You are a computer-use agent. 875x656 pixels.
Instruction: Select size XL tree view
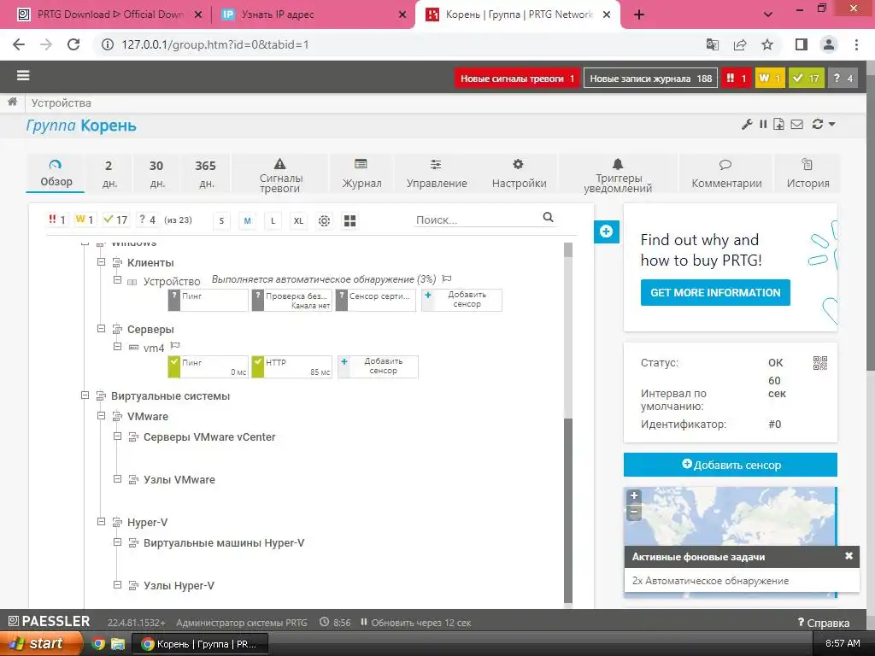pos(298,221)
